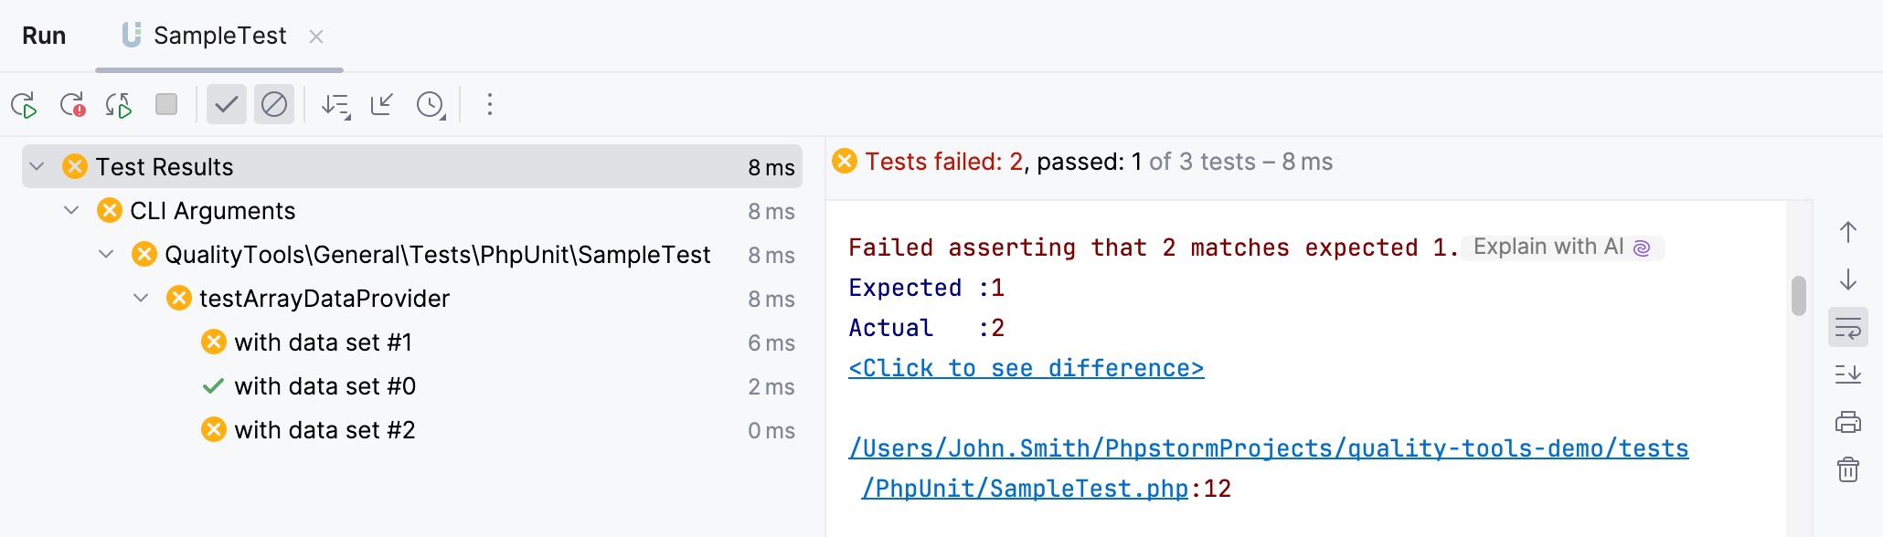This screenshot has height=537, width=1883.
Task: Stop the running test process
Action: [166, 104]
